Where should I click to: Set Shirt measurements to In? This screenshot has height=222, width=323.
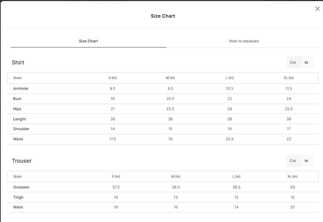(306, 62)
